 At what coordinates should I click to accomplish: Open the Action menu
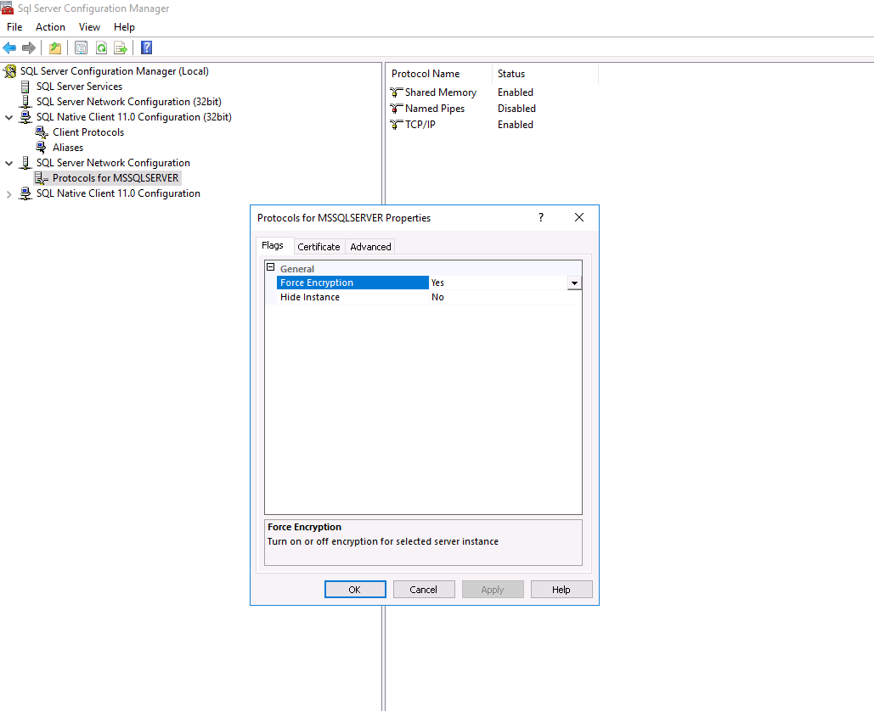click(x=50, y=26)
